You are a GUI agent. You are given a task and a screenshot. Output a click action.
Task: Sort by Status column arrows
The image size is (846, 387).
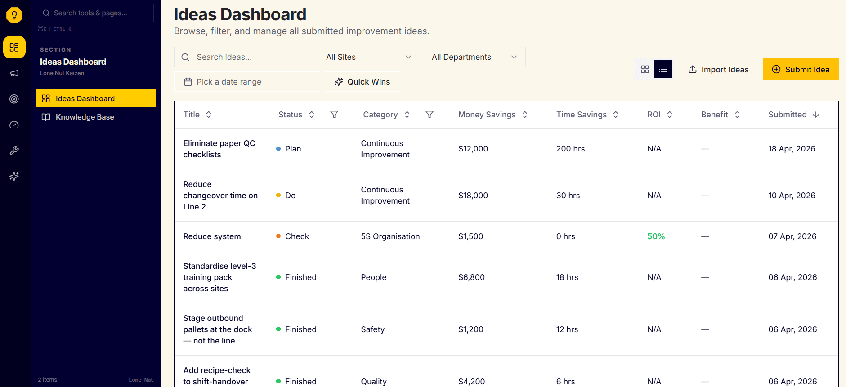point(312,115)
